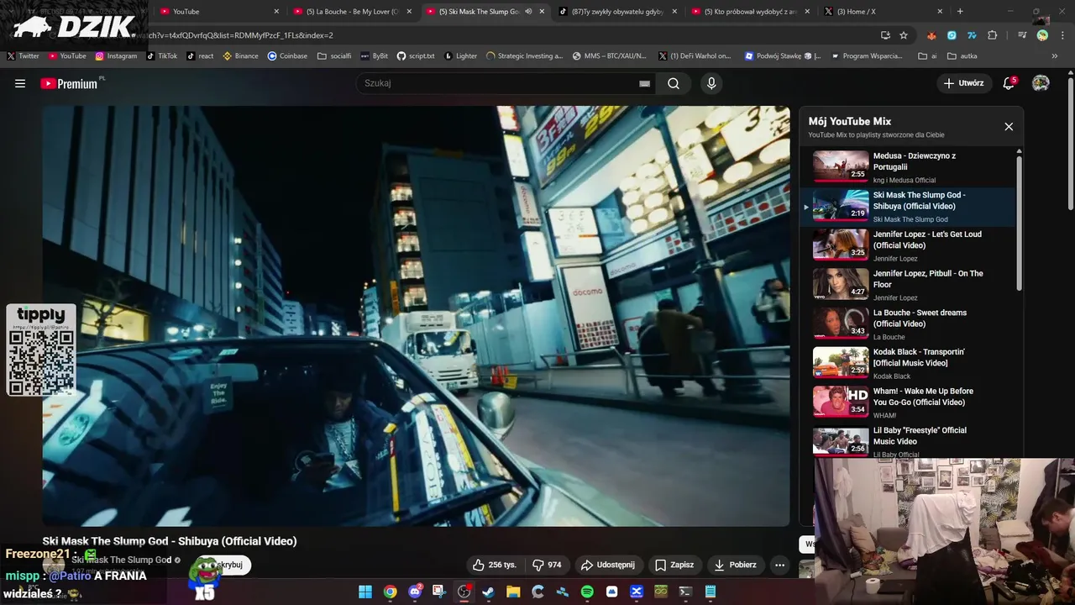Open the on-screen keyboard icon in search

coord(644,83)
